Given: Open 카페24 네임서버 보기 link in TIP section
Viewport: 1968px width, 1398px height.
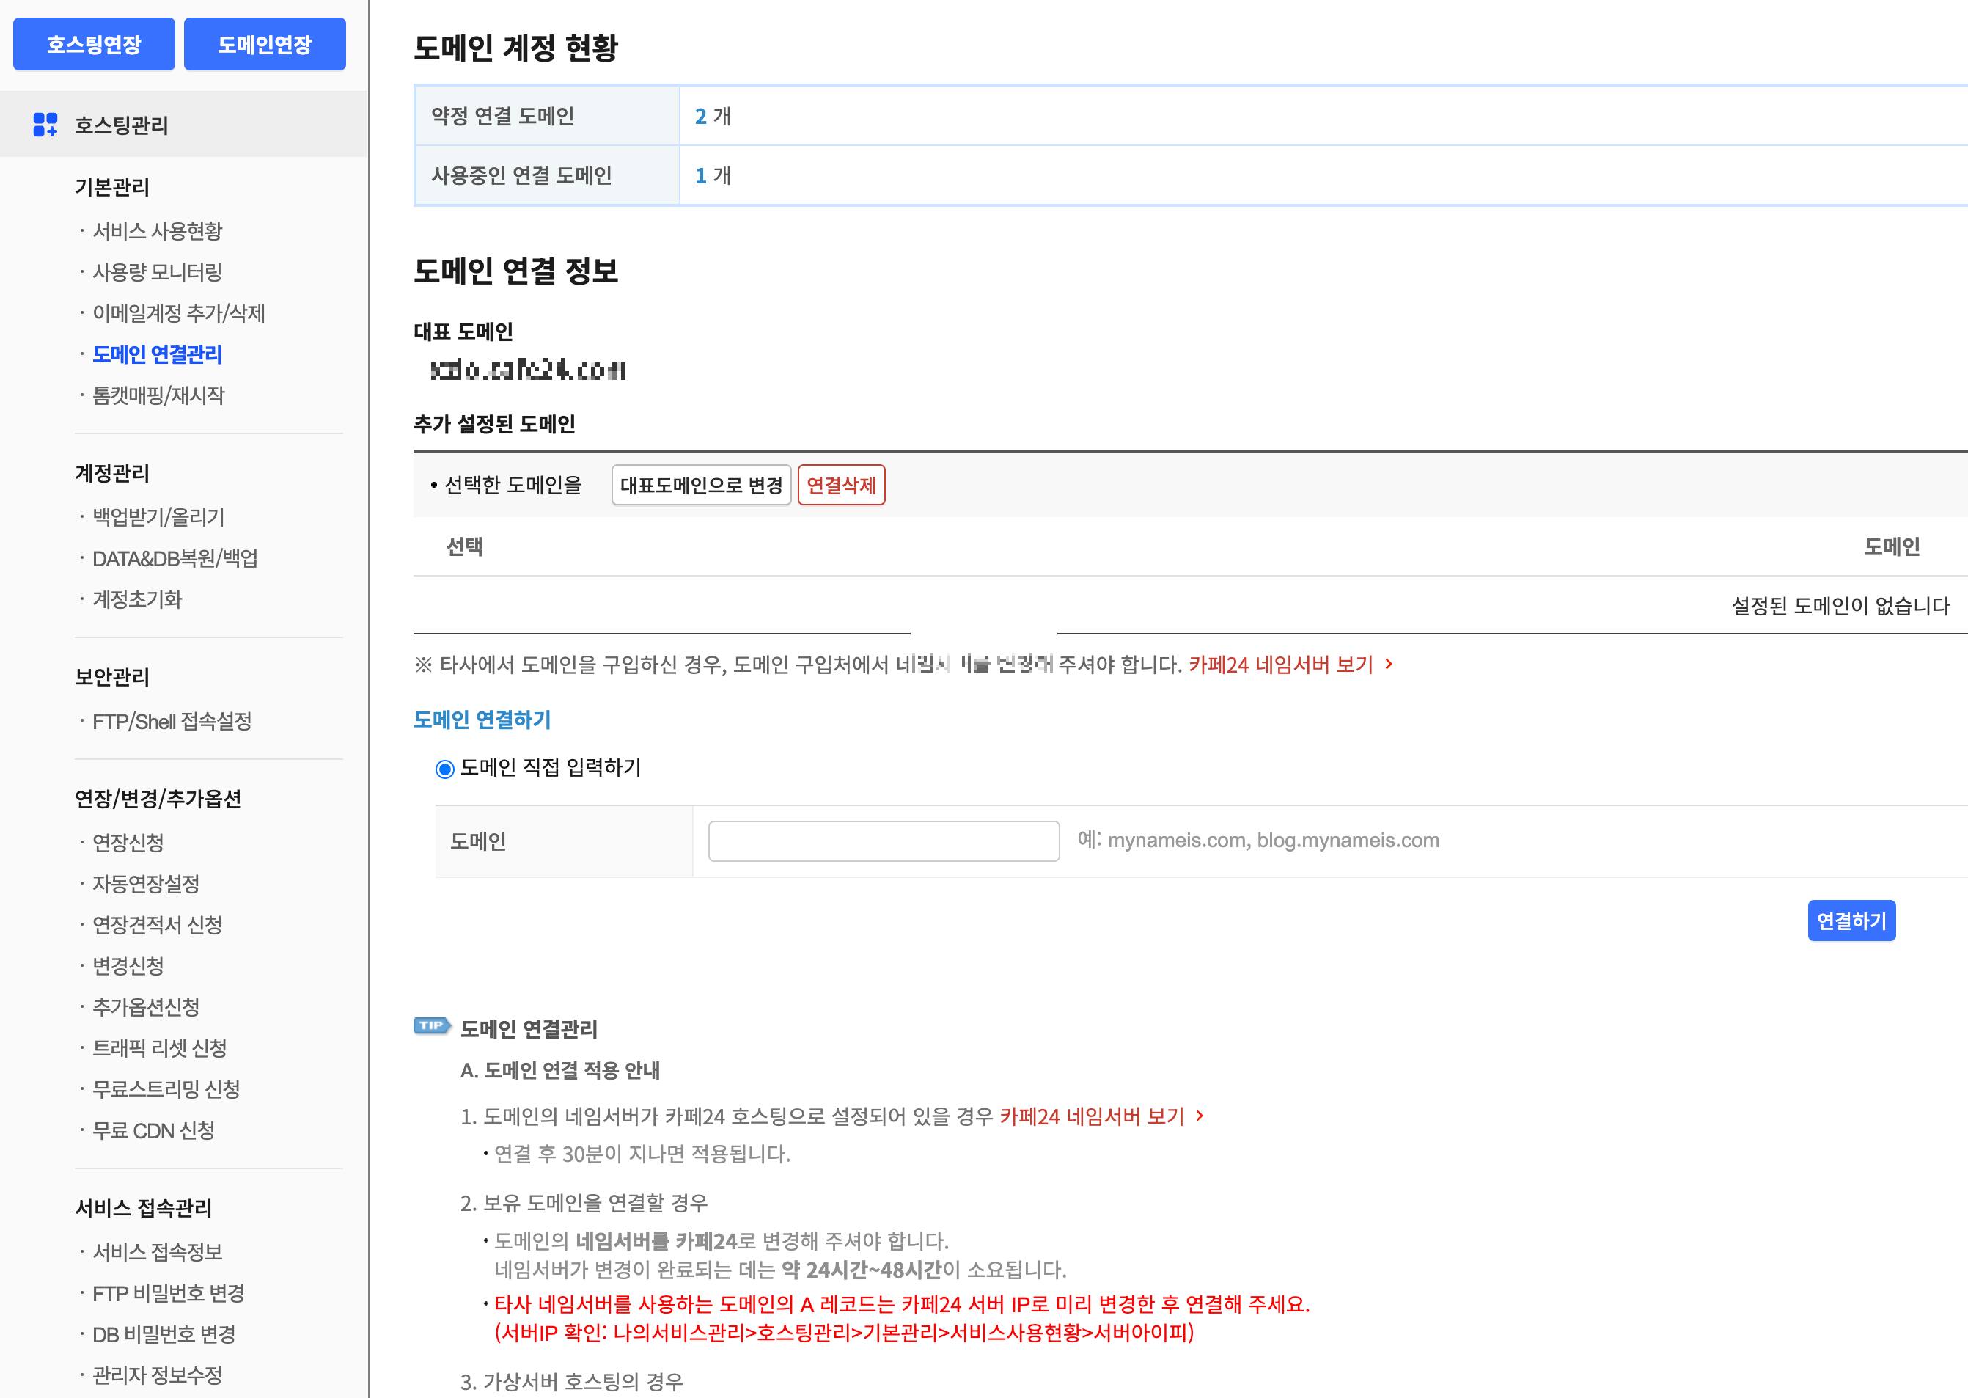Looking at the screenshot, I should point(1091,1116).
